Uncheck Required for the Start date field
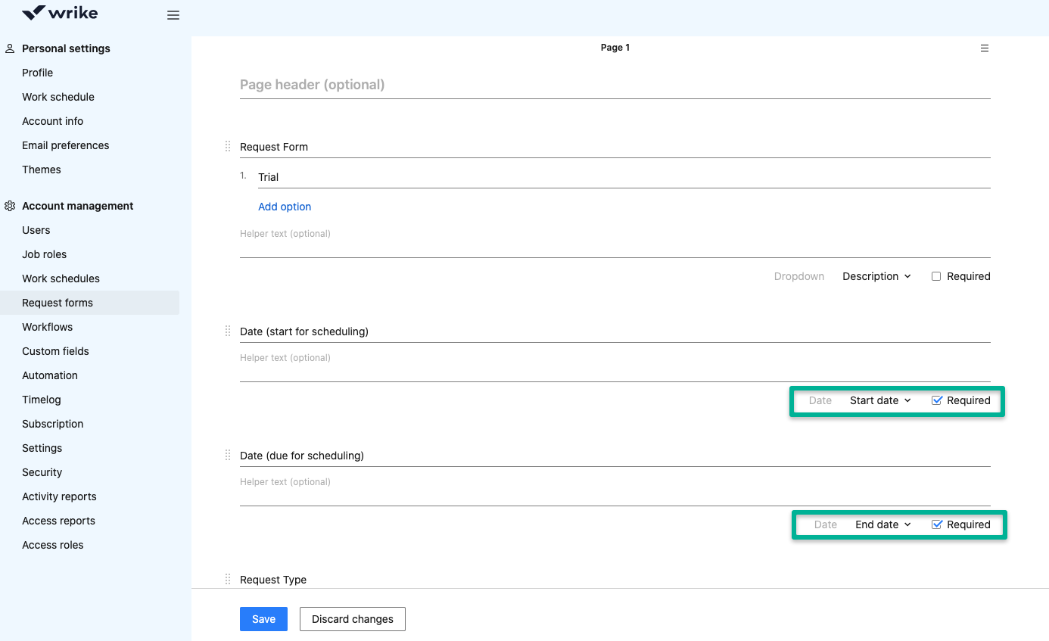Viewport: 1049px width, 641px height. tap(936, 400)
